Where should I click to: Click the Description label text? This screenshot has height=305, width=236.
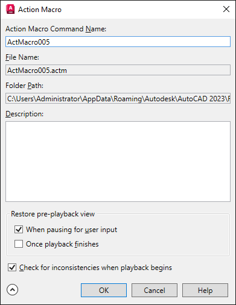click(x=24, y=114)
